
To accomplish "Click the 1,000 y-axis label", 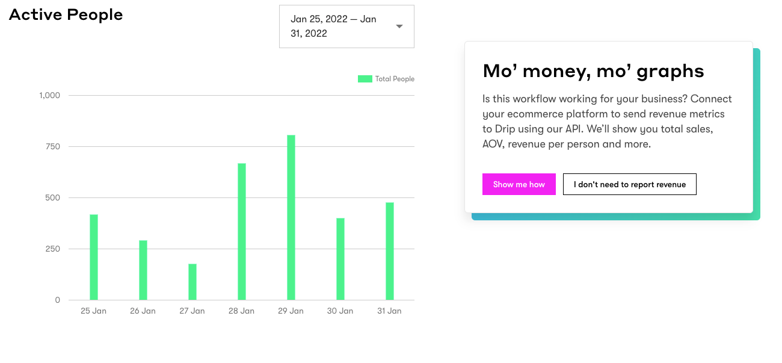I will (50, 95).
